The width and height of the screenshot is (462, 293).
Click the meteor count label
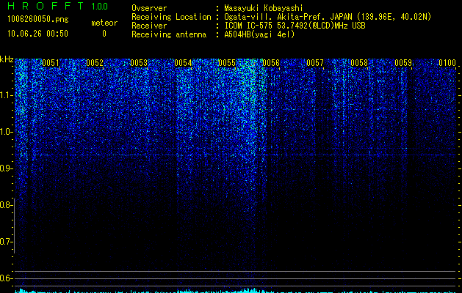104,23
